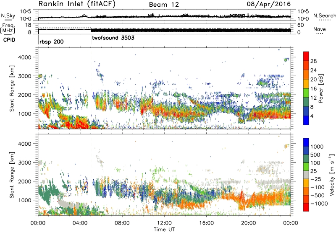336x232 pixels.
Task: Click the '3000' tick on the velocity panel axis
Action: 24,162
